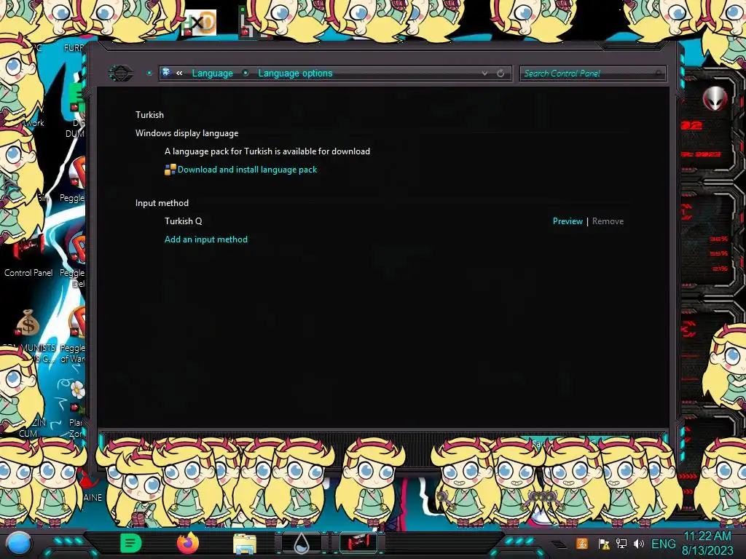Go to Language in the breadcrumb
This screenshot has width=746, height=559.
(212, 74)
